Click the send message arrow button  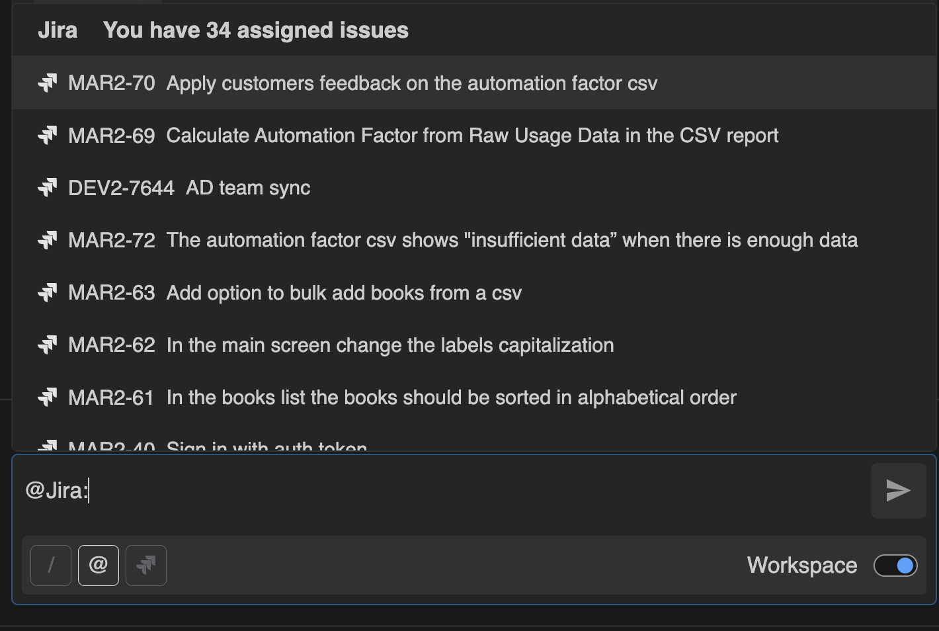pos(898,491)
